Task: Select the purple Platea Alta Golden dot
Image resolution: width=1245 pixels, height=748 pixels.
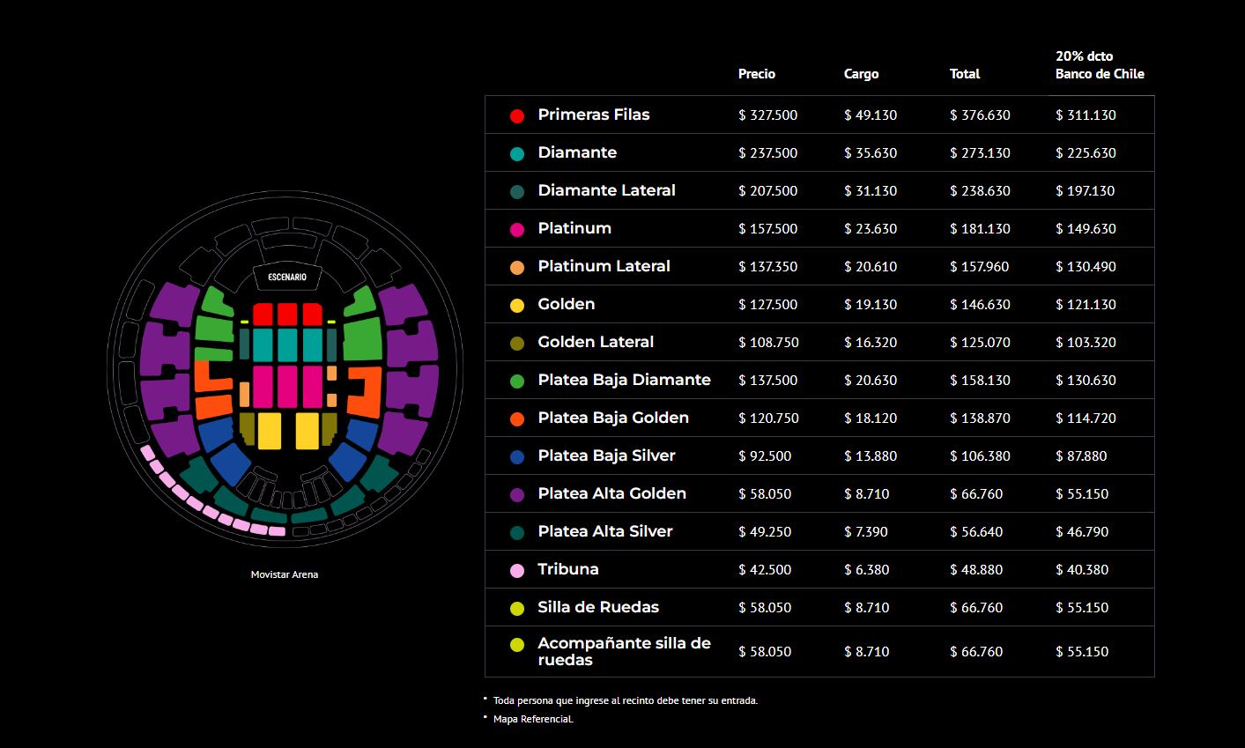Action: [517, 494]
